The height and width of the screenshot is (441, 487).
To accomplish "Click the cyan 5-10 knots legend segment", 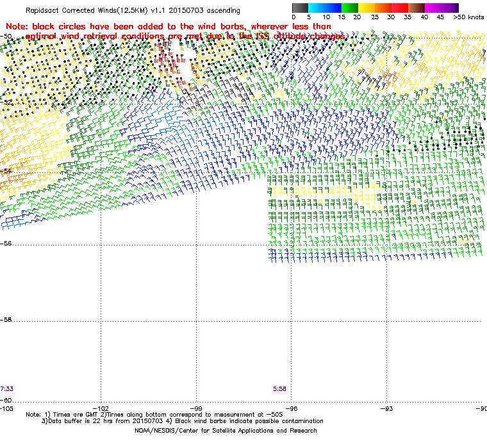I will coord(317,8).
